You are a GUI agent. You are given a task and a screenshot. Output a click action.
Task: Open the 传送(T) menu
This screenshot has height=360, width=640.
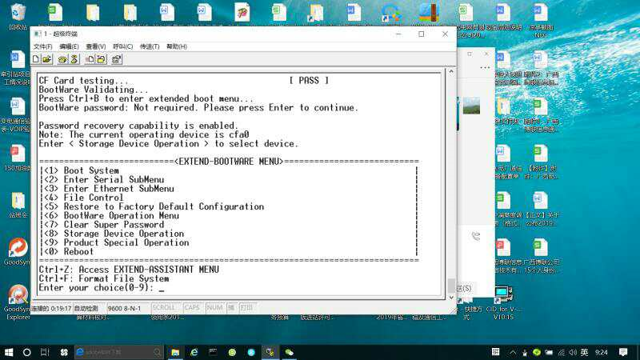[x=150, y=46]
